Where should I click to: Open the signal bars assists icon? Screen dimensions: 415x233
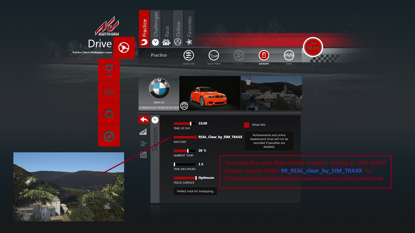pyautogui.click(x=143, y=132)
